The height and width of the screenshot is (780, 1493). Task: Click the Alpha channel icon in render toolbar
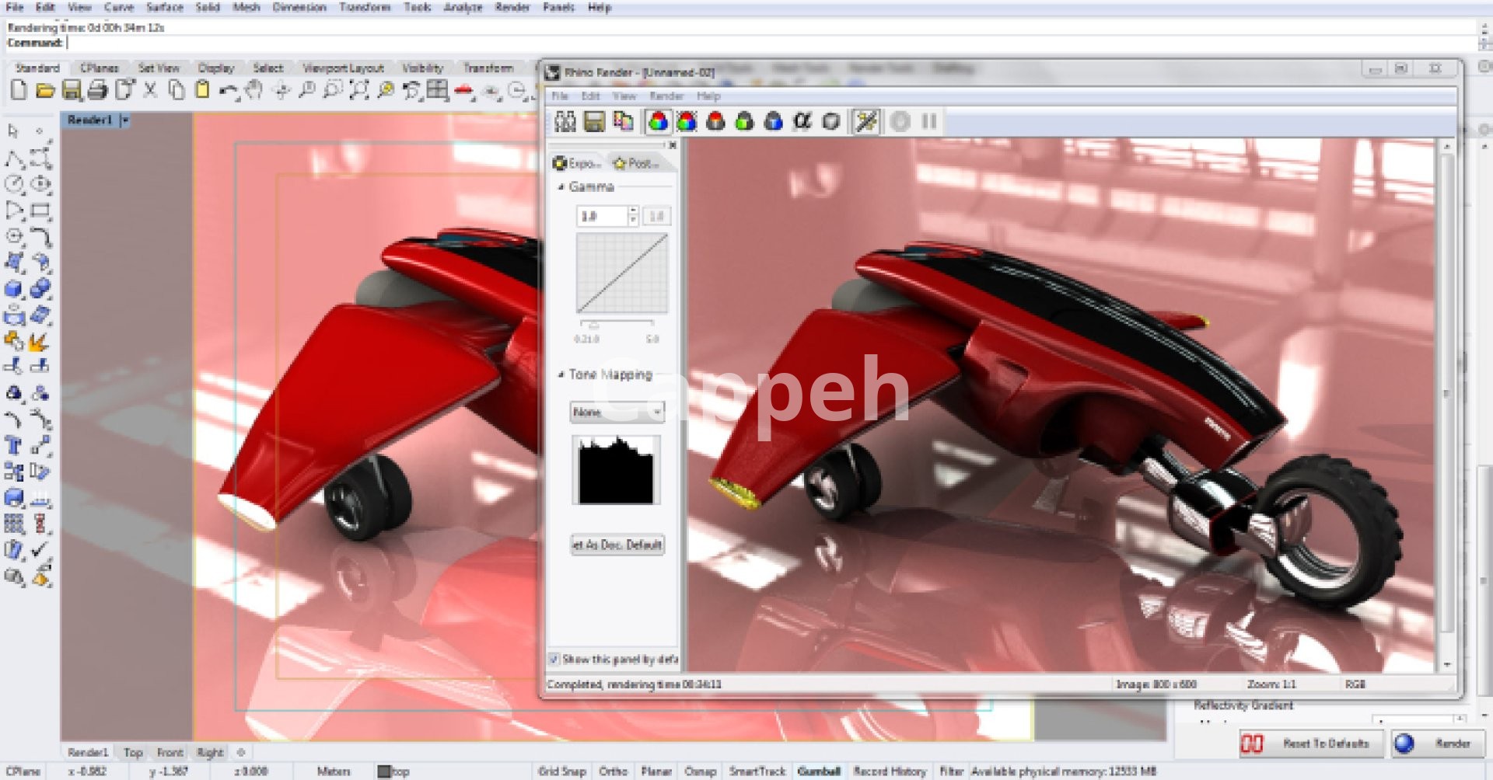point(802,121)
